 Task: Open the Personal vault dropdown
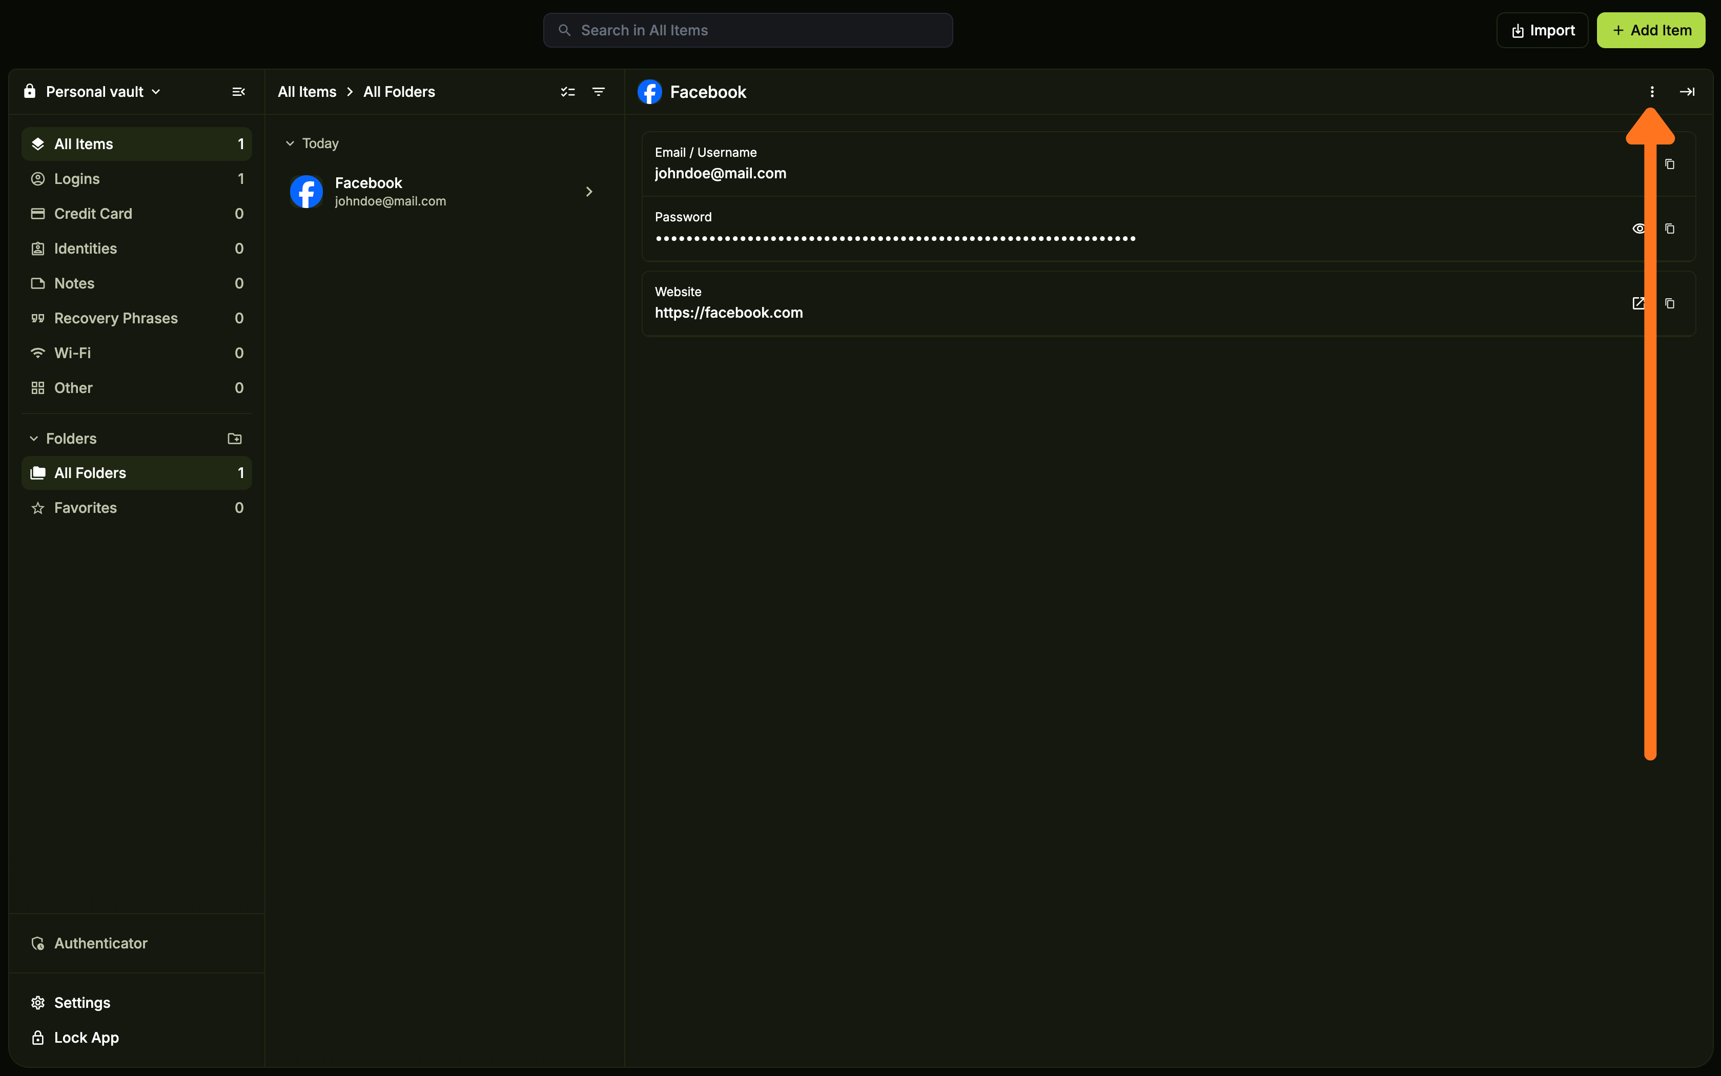pyautogui.click(x=93, y=92)
